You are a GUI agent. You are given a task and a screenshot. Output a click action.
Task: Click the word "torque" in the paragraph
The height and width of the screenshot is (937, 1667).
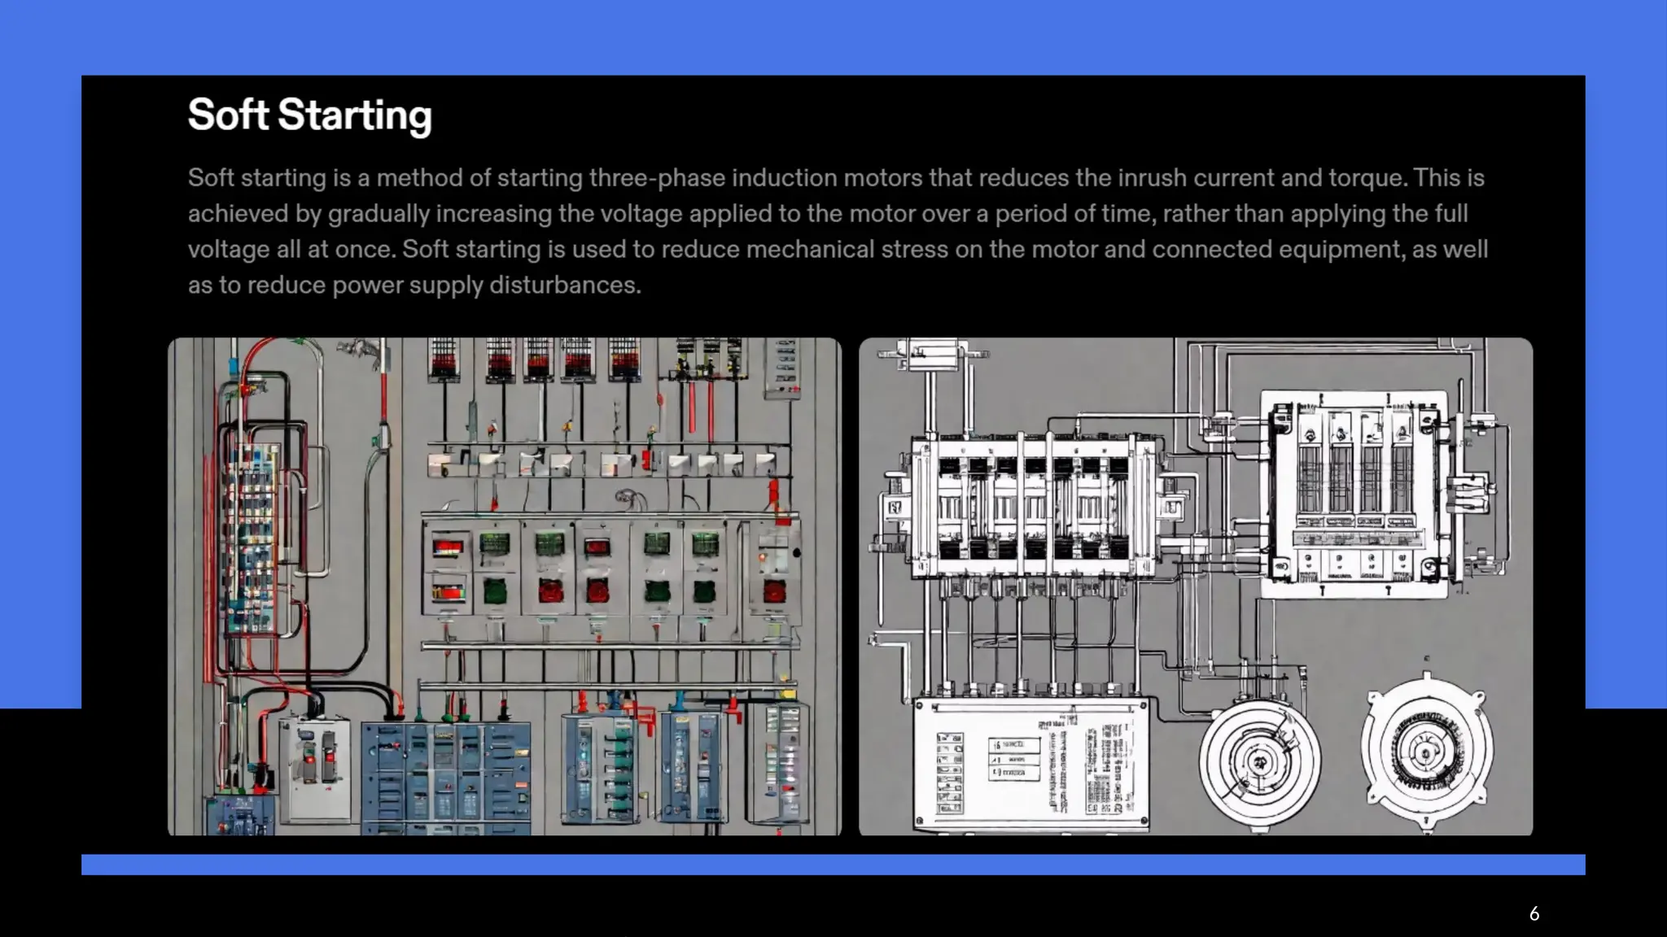(x=1366, y=178)
